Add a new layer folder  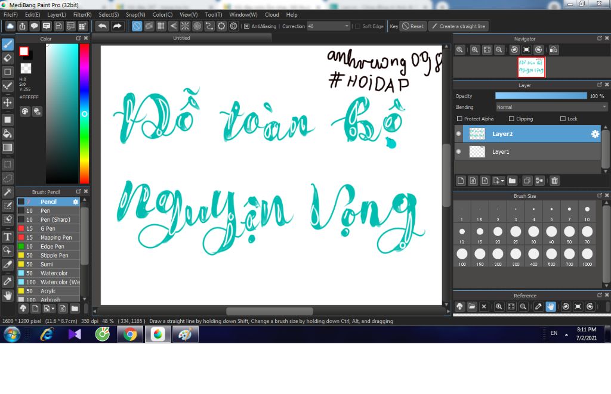(512, 181)
